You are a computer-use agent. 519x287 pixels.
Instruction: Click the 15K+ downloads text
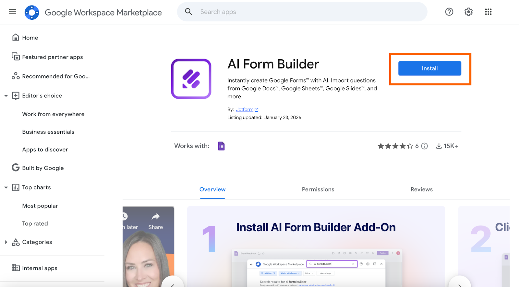pyautogui.click(x=451, y=146)
